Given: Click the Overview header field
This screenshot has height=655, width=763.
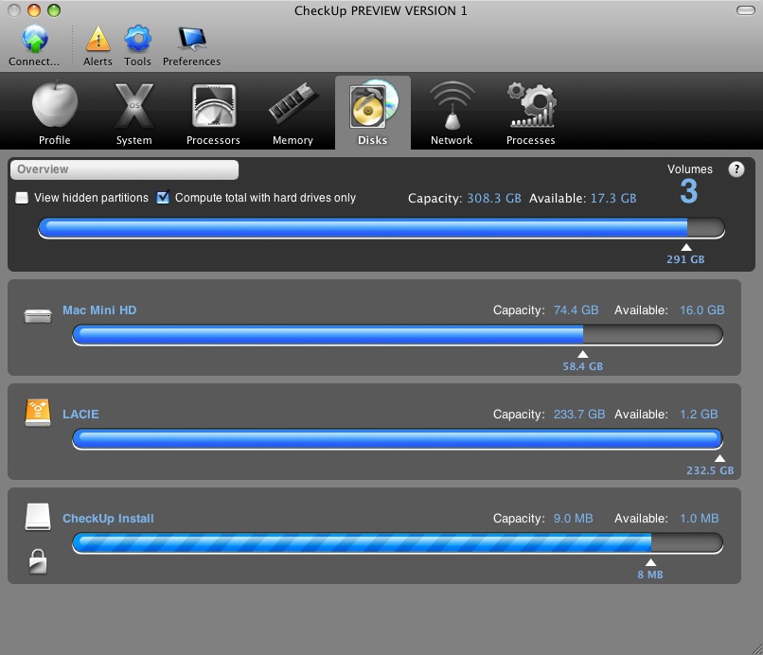Looking at the screenshot, I should pyautogui.click(x=125, y=169).
